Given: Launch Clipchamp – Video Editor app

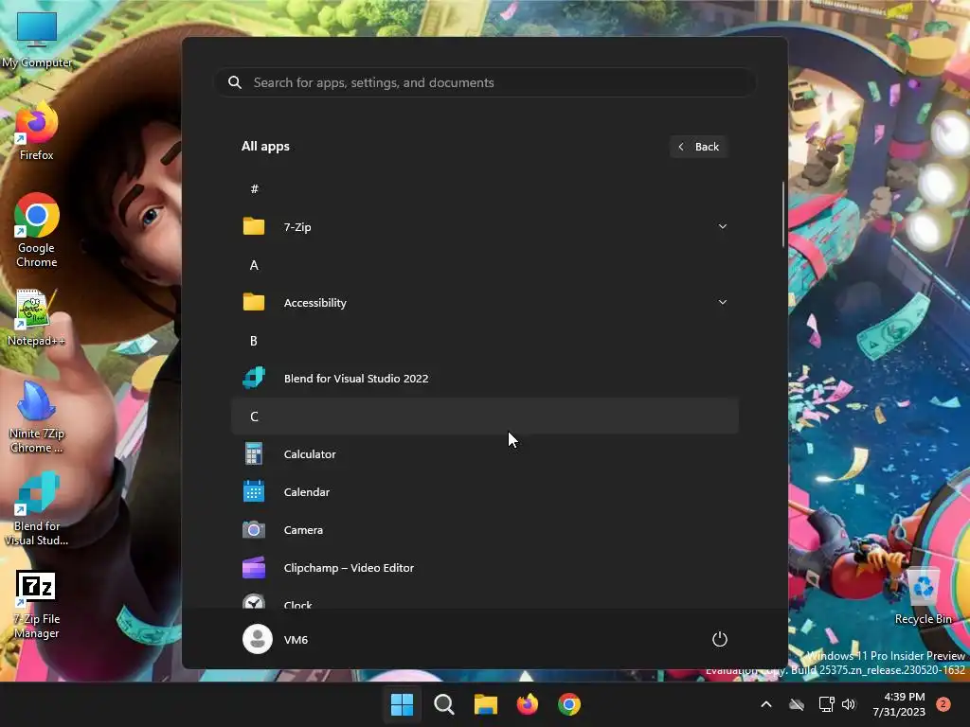Looking at the screenshot, I should click(x=484, y=568).
